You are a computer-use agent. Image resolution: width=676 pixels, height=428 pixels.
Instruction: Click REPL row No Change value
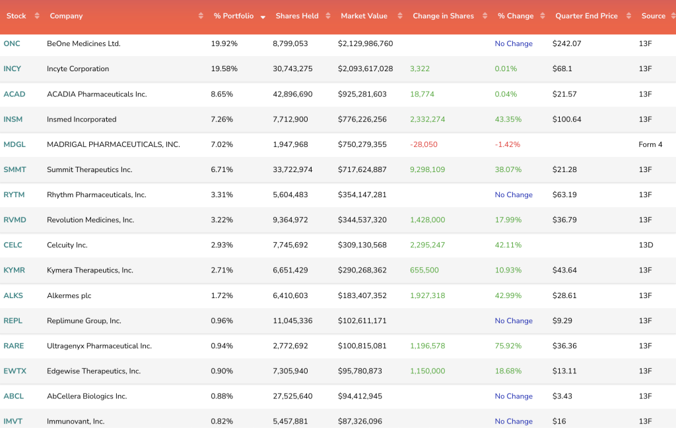(514, 321)
